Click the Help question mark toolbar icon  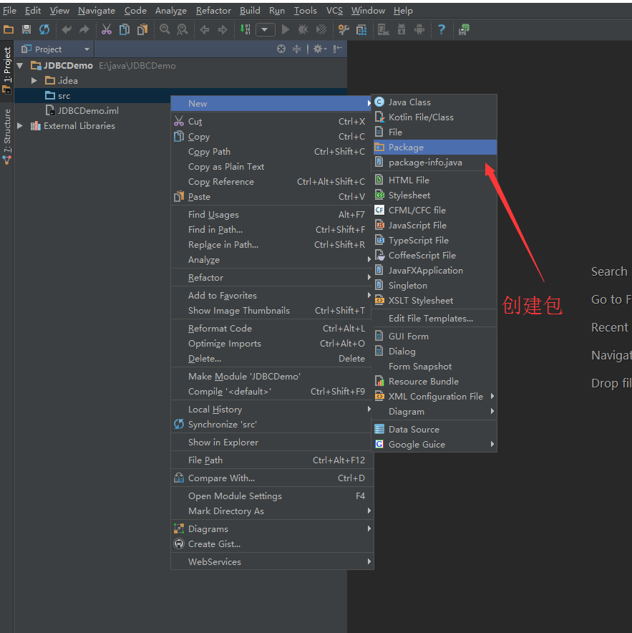(x=440, y=29)
